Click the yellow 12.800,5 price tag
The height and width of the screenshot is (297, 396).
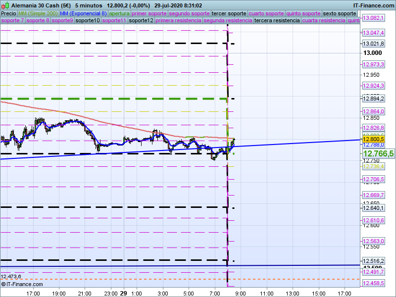(x=374, y=139)
